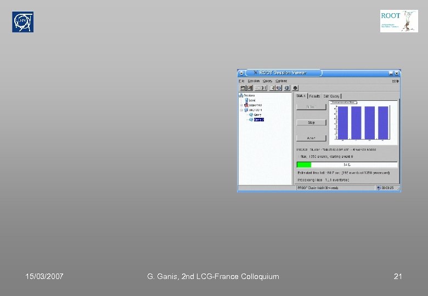Click the blue bar histogram preview
428x296 pixels.
363,122
